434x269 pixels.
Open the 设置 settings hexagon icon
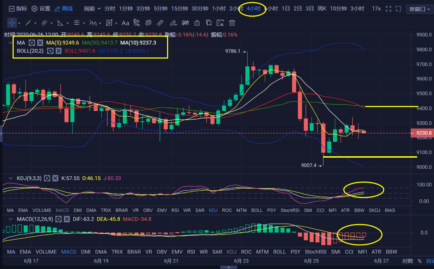[34, 9]
